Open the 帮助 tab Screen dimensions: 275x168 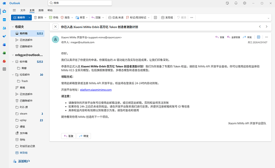[x=50, y=10]
